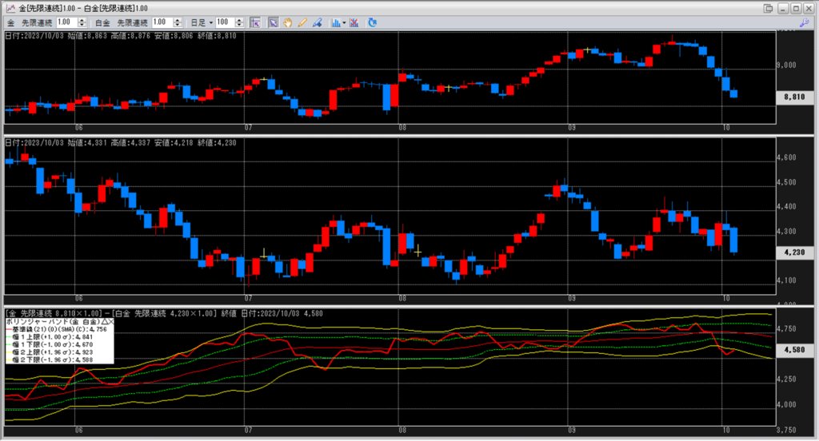Click the bar chart indicator icon
The image size is (819, 441).
coord(335,22)
